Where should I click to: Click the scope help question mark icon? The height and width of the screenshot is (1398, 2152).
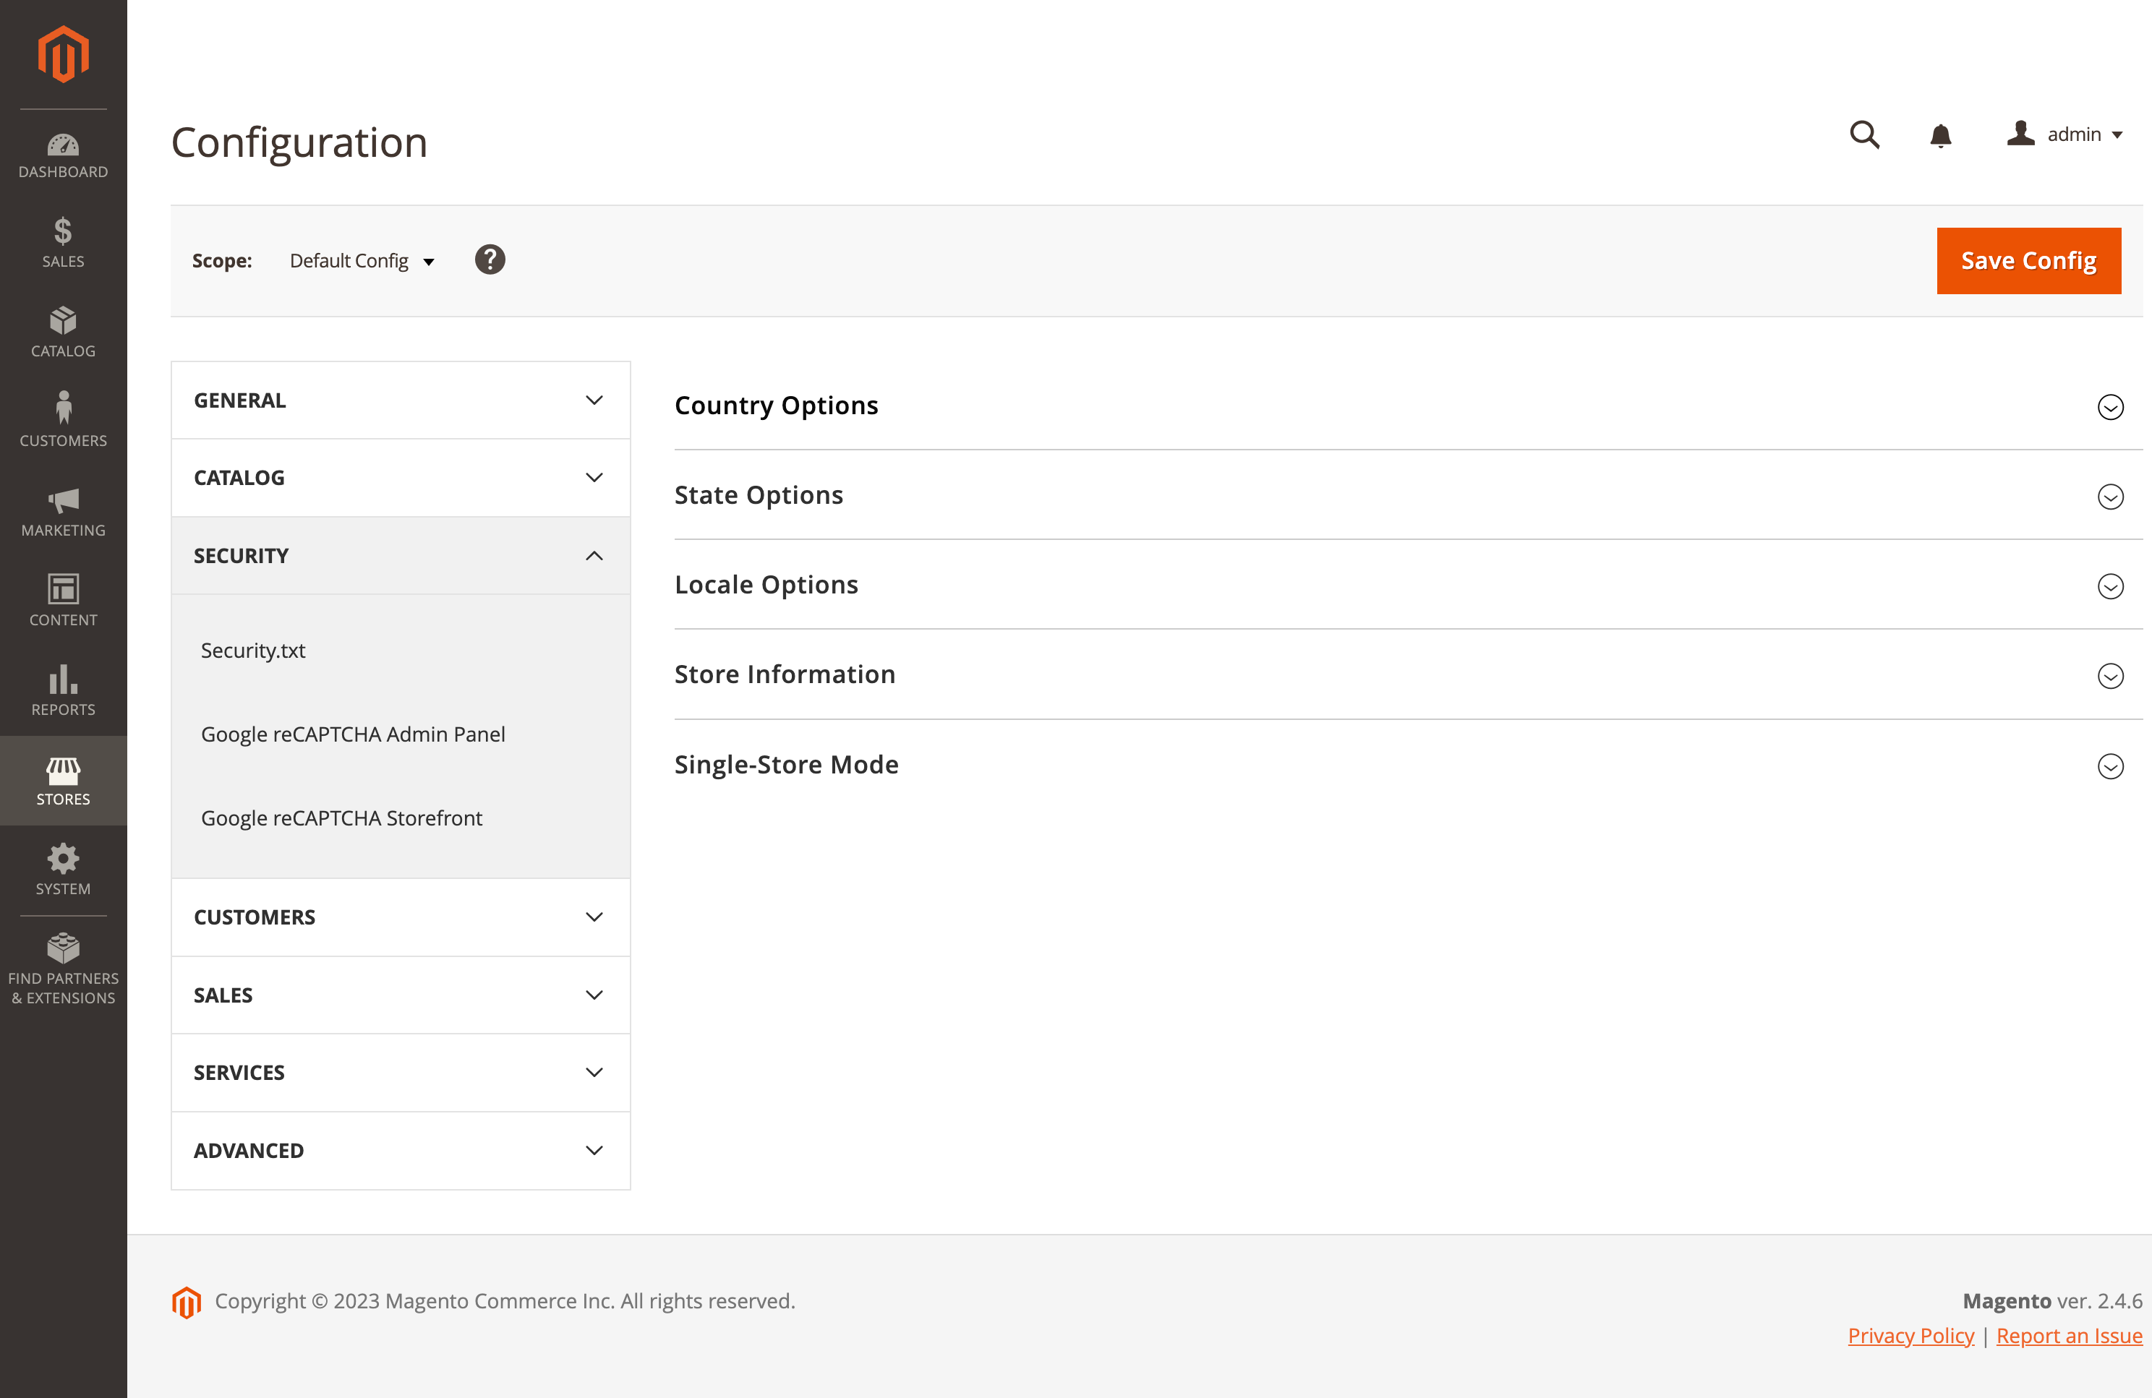click(x=490, y=260)
